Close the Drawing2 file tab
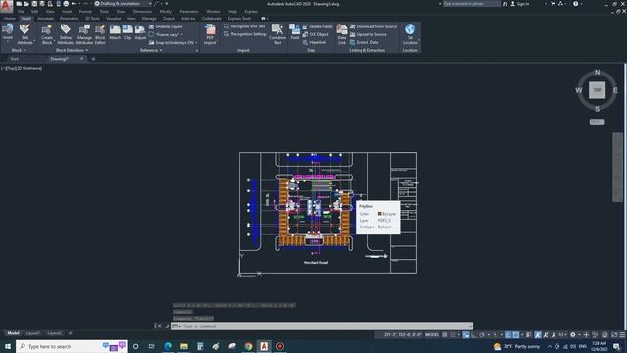Image resolution: width=627 pixels, height=353 pixels. (82, 59)
